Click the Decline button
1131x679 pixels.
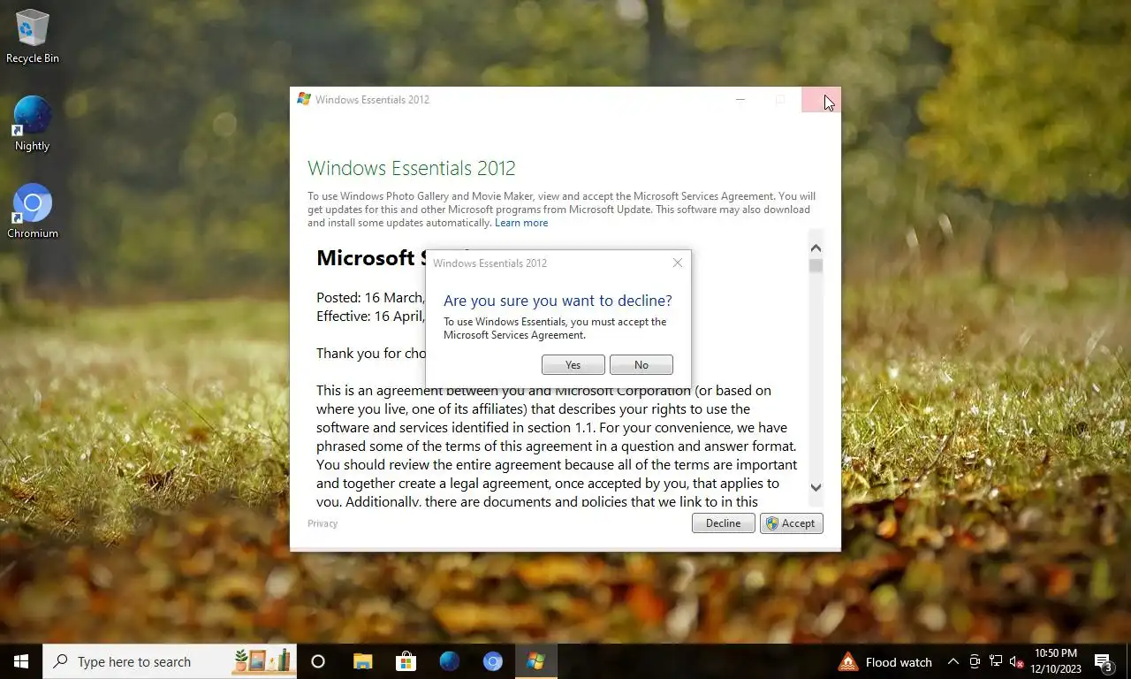click(723, 523)
